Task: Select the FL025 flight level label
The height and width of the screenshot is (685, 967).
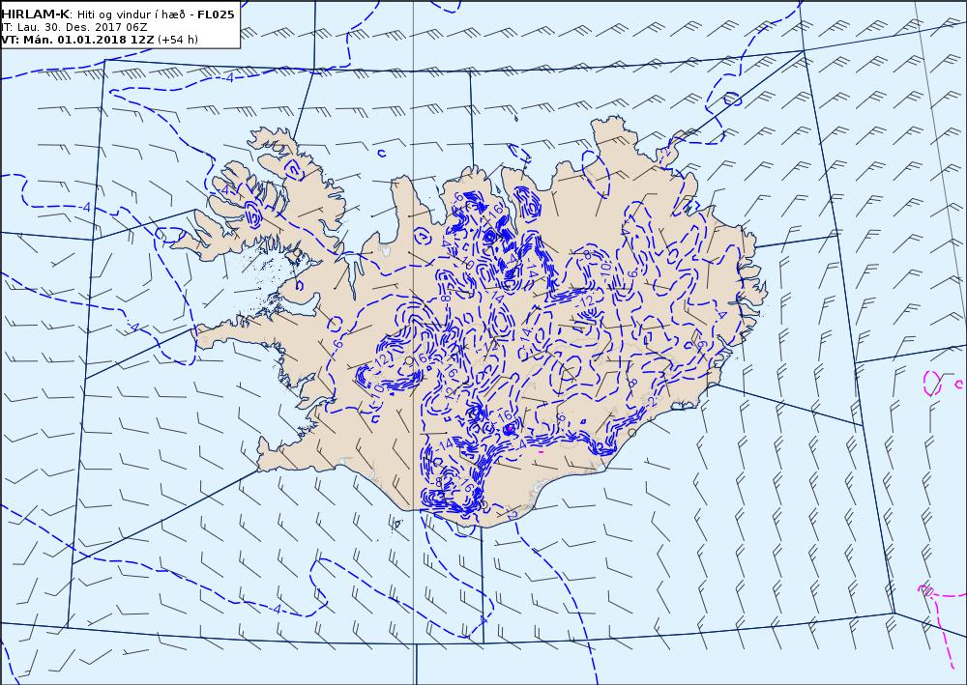Action: pyautogui.click(x=216, y=14)
